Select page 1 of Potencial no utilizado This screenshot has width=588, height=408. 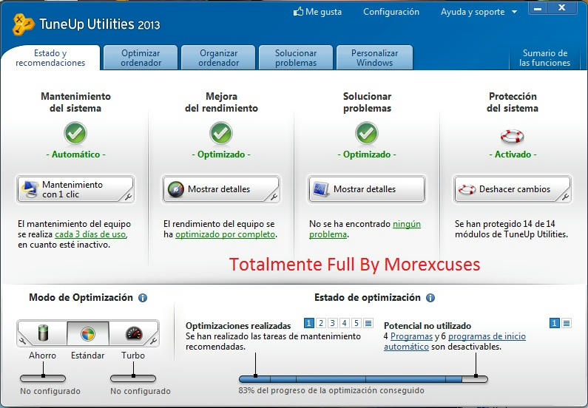(555, 323)
